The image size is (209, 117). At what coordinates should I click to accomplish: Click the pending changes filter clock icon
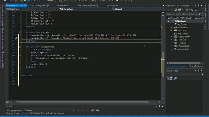(187, 10)
